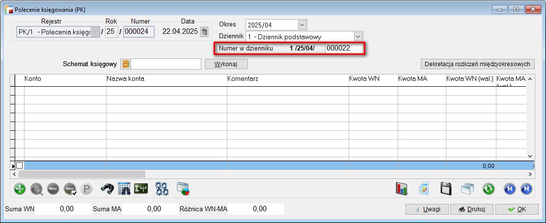This screenshot has width=546, height=223.
Task: Click the Wykonaj button
Action: pos(226,64)
